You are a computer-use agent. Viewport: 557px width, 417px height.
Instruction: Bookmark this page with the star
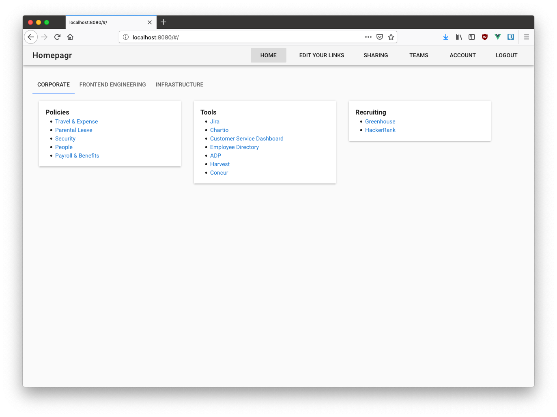(x=391, y=37)
